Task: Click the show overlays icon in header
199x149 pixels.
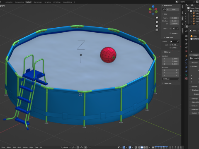Action: click(x=130, y=147)
